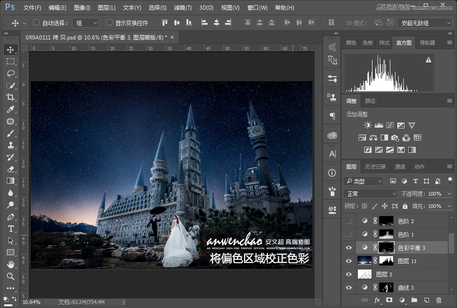This screenshot has height=308, width=457.
Task: Expand the 填充 fill dropdown arrow
Action: pyautogui.click(x=450, y=206)
